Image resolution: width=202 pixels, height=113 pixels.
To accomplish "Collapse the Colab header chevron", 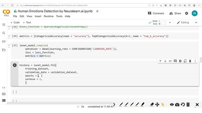I will 196,23.
